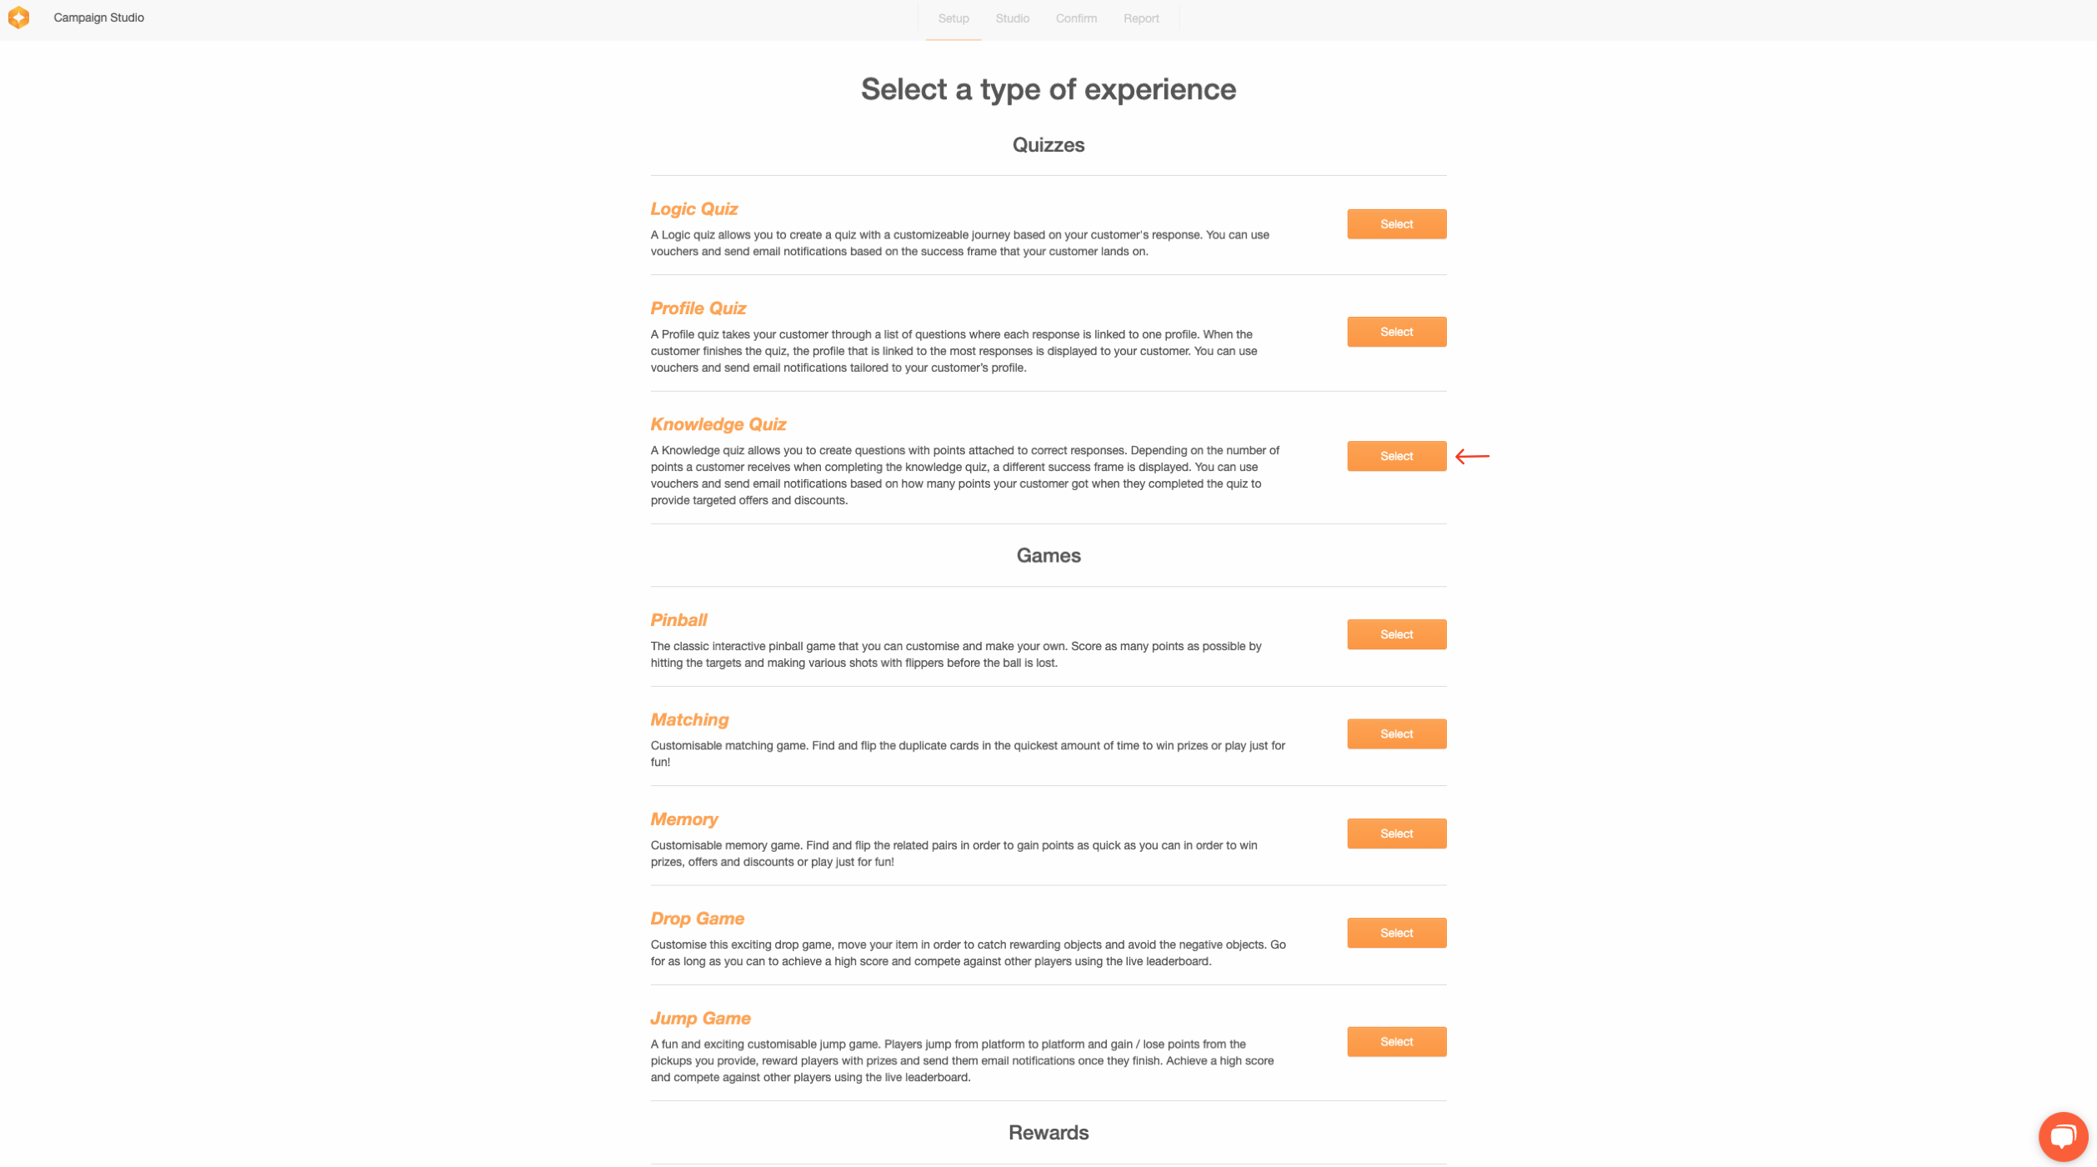Choose Select for Profile Quiz
This screenshot has width=2097, height=1167.
click(1396, 332)
